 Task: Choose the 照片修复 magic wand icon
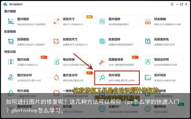[102, 77]
